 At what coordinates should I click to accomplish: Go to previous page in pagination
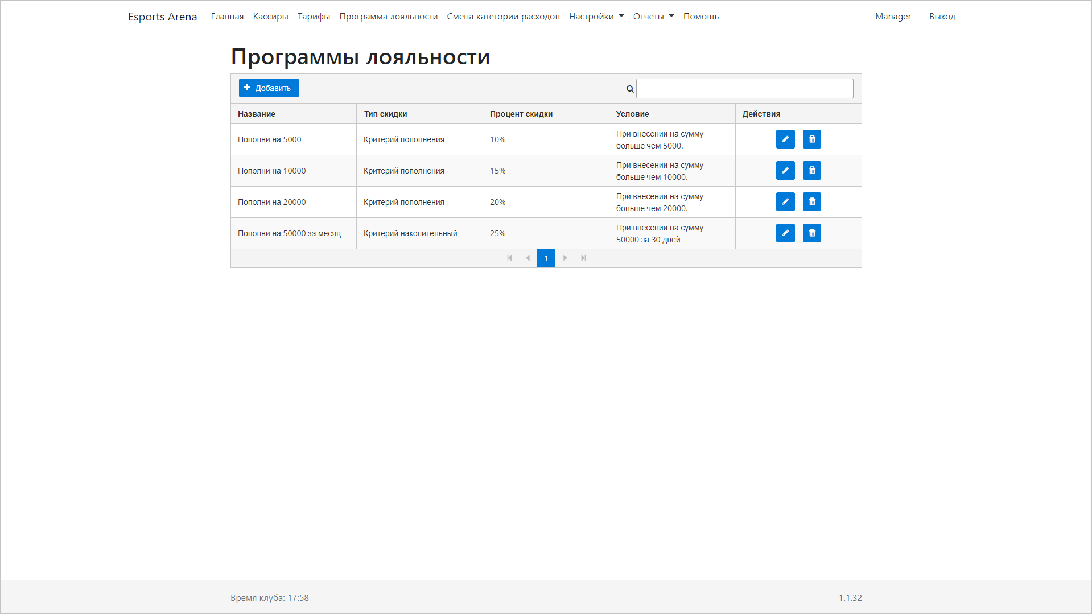click(528, 258)
